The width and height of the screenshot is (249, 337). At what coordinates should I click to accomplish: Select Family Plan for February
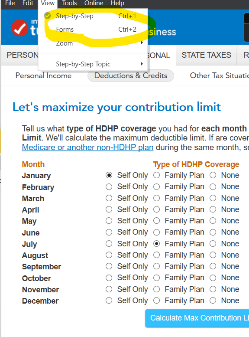coord(156,187)
